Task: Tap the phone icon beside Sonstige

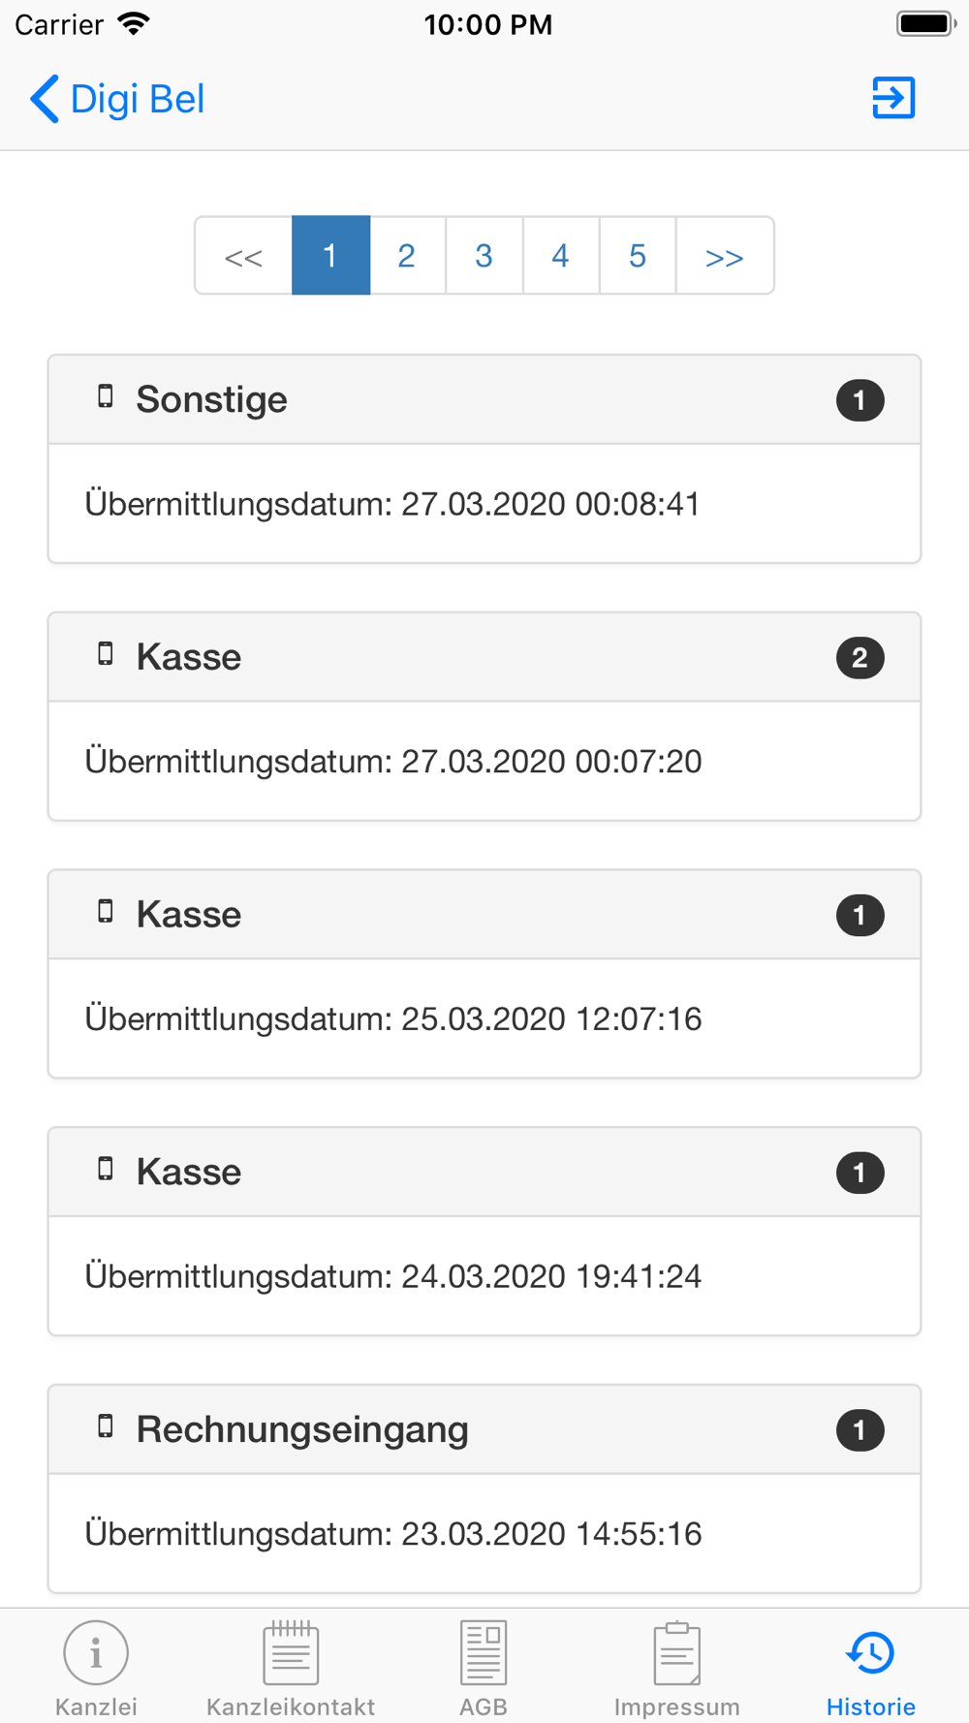Action: 106,396
